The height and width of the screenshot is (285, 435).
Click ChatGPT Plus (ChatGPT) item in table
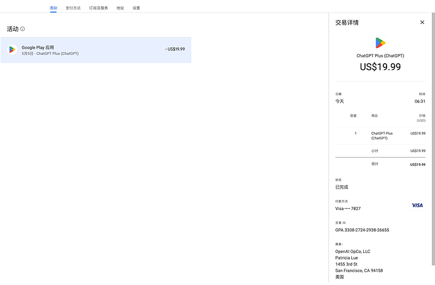[382, 136]
